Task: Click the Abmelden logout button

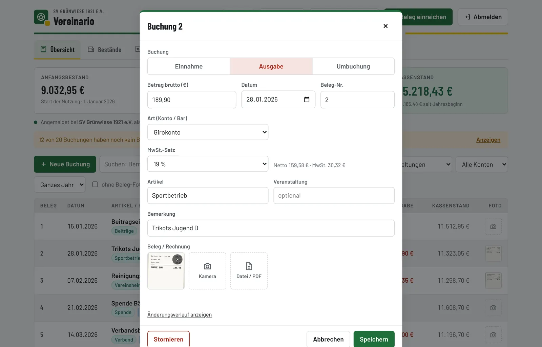Action: [x=483, y=17]
